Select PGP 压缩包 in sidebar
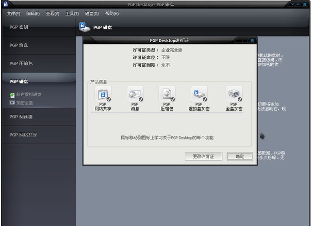The width and height of the screenshot is (311, 226). tap(39, 63)
